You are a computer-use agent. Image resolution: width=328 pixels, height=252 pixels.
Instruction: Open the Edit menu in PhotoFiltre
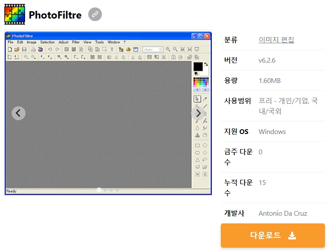(20, 42)
